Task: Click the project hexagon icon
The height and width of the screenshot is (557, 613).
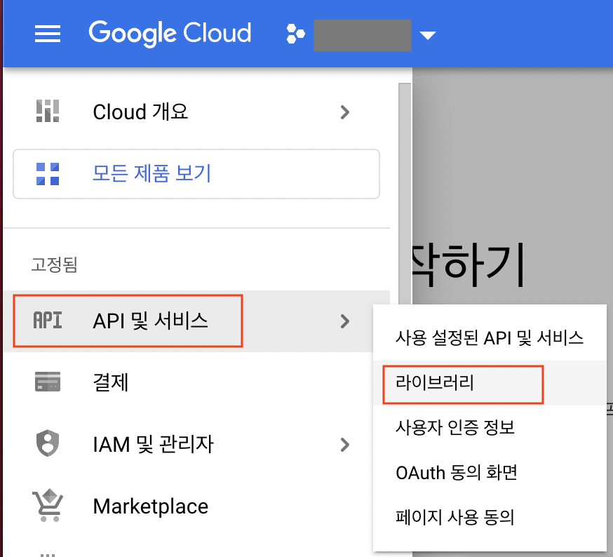Action: tap(295, 34)
